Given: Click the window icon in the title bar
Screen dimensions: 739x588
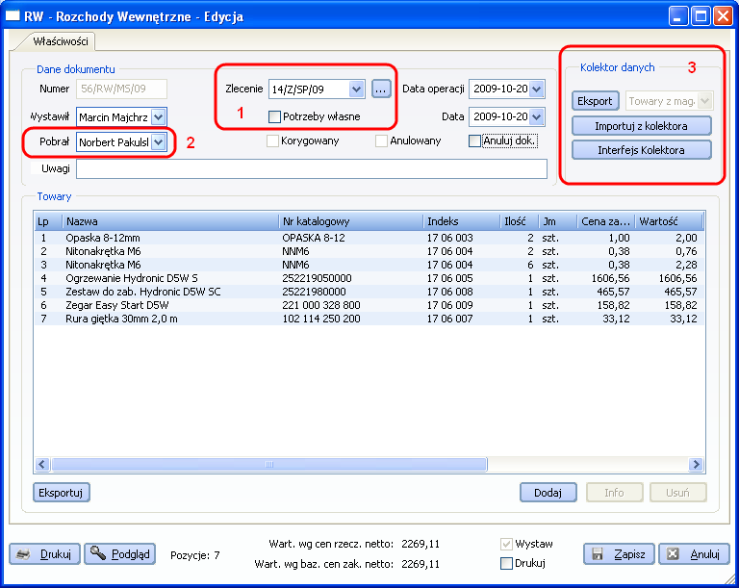Looking at the screenshot, I should [13, 15].
